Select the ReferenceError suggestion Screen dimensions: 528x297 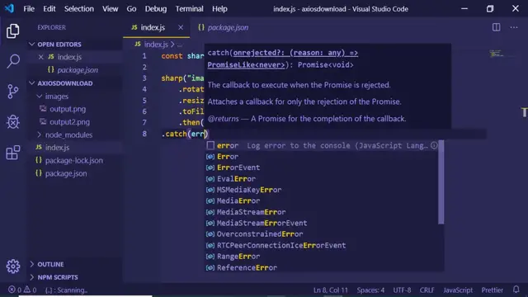click(x=322, y=267)
